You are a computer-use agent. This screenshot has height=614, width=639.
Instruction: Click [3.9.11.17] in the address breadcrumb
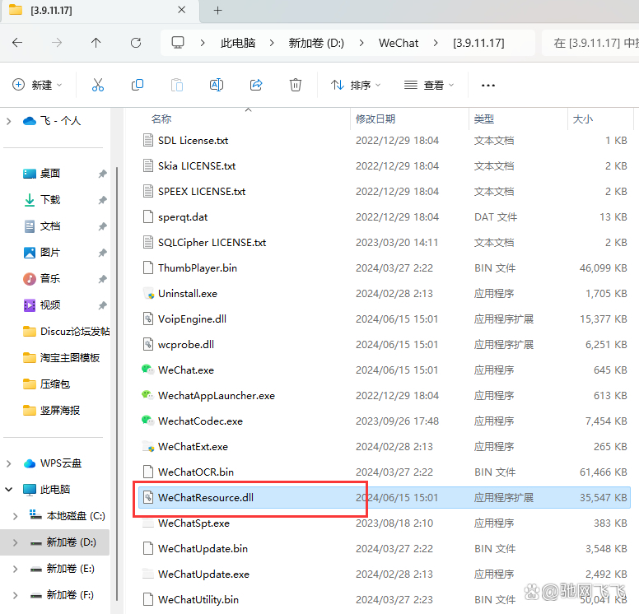click(478, 43)
